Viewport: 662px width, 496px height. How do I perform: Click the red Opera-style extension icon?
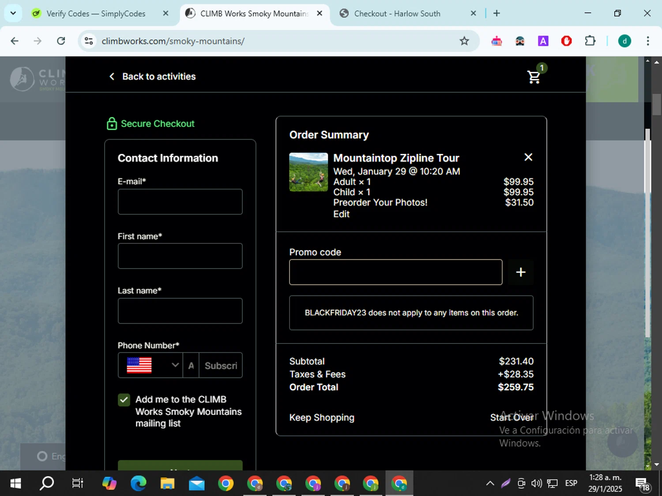click(567, 41)
